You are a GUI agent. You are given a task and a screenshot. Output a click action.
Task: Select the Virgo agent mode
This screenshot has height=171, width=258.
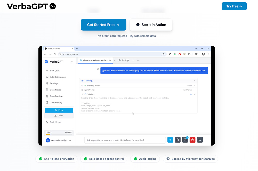(x=59, y=110)
